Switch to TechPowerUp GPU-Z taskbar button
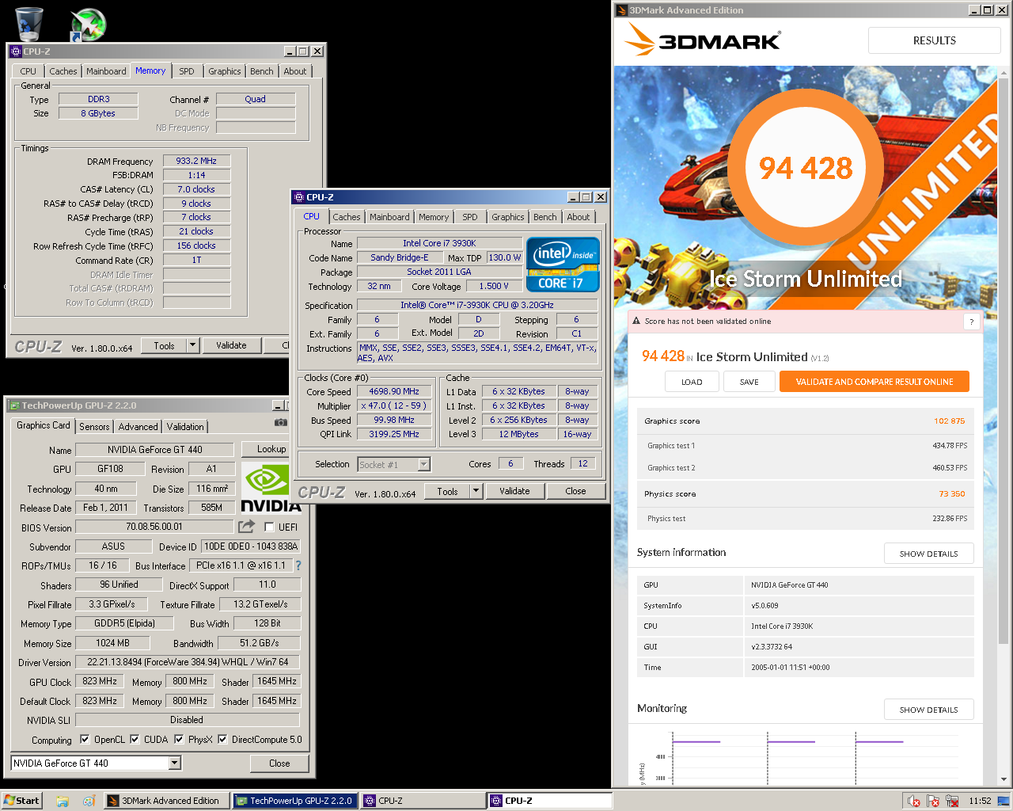The image size is (1013, 811). tap(295, 801)
